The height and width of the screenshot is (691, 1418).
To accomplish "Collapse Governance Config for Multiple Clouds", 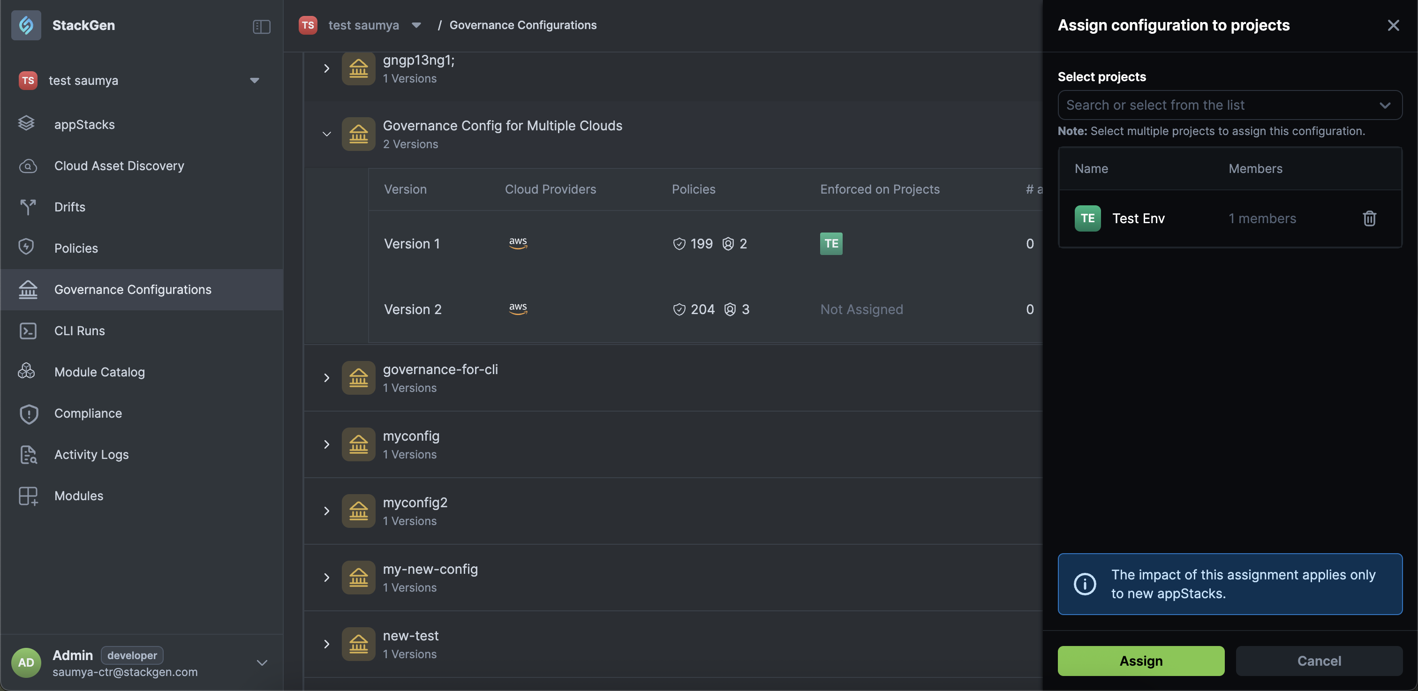I will 326,134.
